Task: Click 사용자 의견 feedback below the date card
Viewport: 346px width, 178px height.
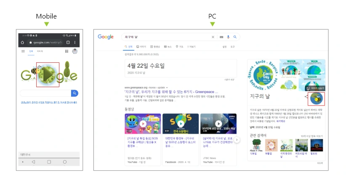Action: (x=229, y=80)
